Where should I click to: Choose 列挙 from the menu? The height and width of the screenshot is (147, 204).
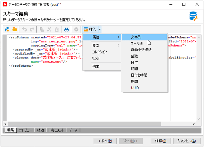pyautogui.click(x=102, y=66)
